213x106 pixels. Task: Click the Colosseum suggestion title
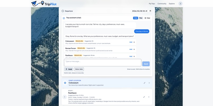click(x=70, y=41)
